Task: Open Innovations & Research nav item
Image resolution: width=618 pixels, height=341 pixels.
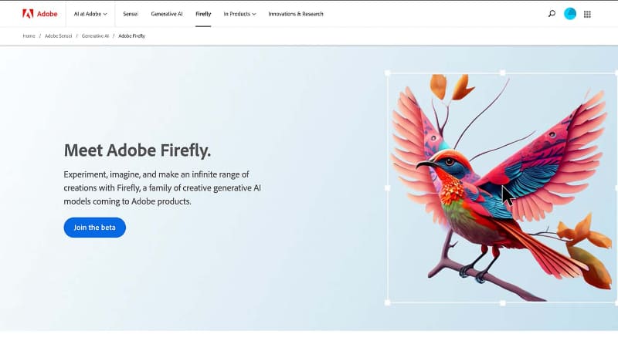Action: coord(296,14)
